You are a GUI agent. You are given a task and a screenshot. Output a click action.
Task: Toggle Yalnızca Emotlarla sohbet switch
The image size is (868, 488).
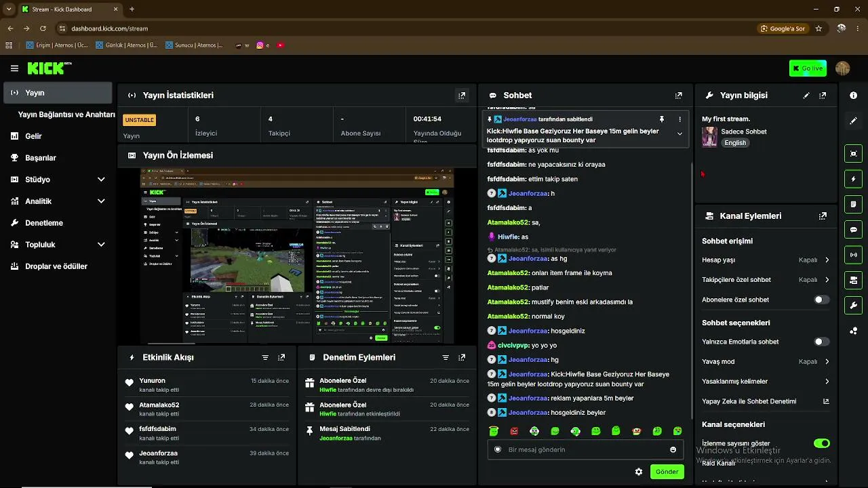tap(821, 342)
